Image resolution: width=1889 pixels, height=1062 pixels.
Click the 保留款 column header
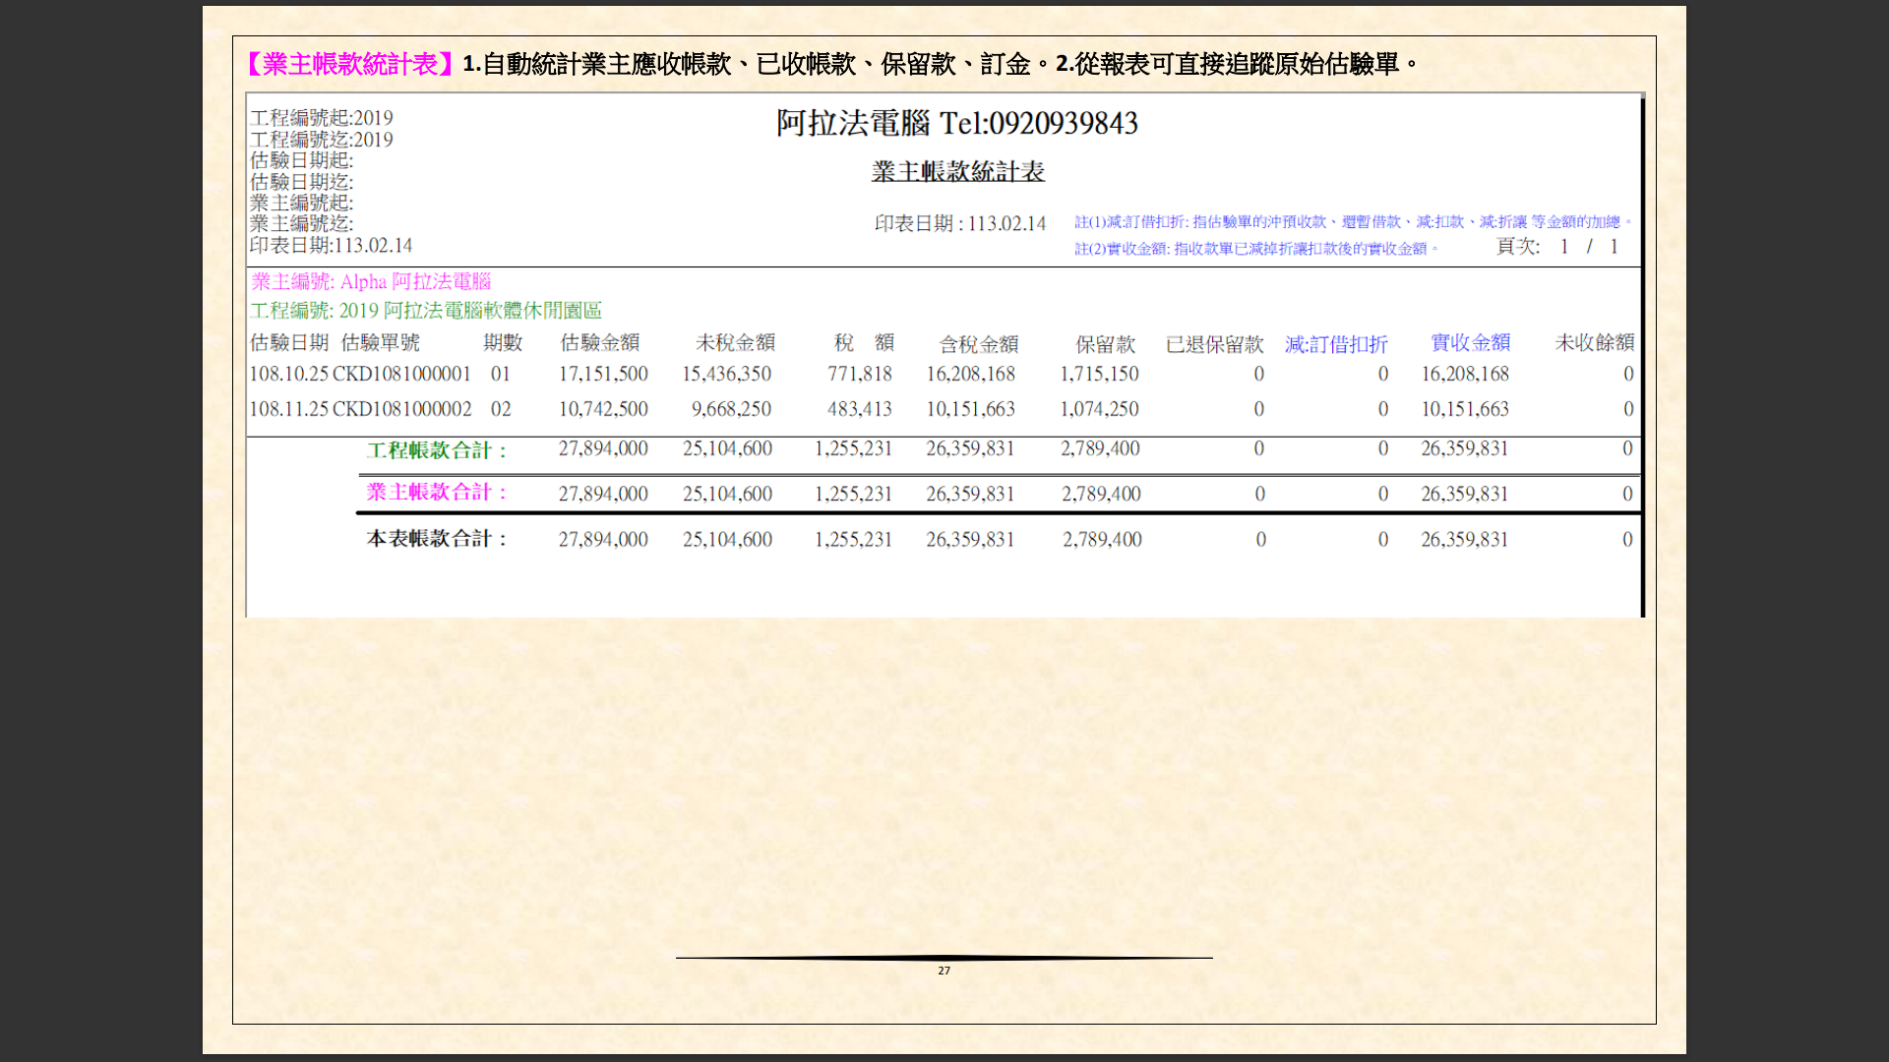(1105, 344)
